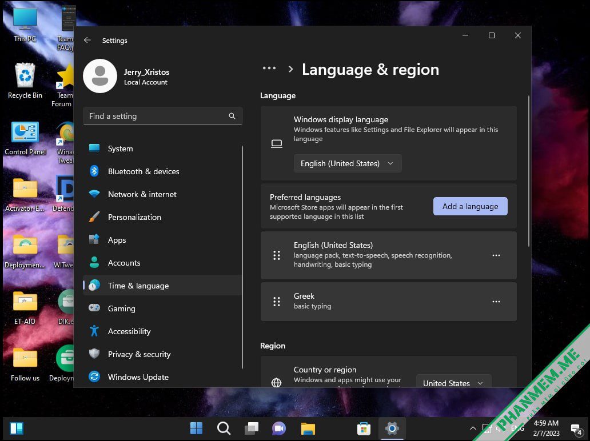The width and height of the screenshot is (590, 441).
Task: Select the Follow us desktop folder
Action: pyautogui.click(x=25, y=364)
